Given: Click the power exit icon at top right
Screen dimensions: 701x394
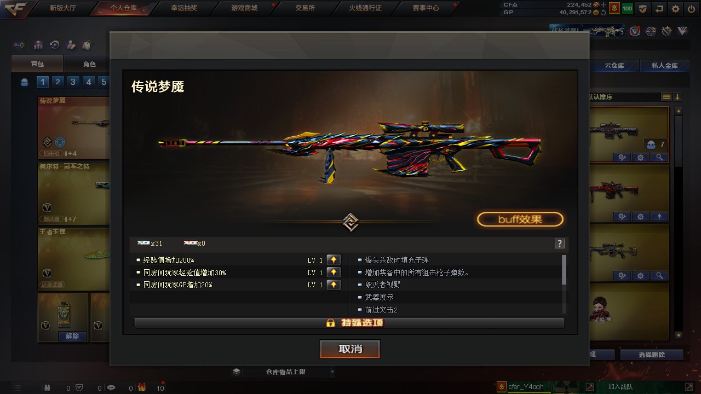Looking at the screenshot, I should tap(691, 9).
